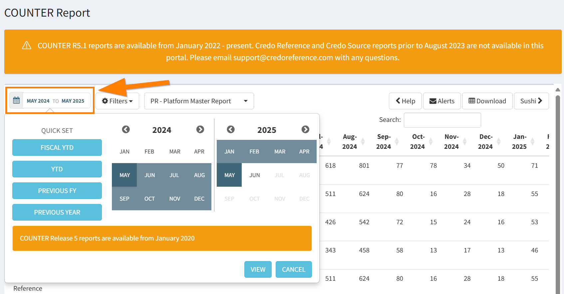
Task: Select APR in the 2024 calendar
Action: pos(199,151)
